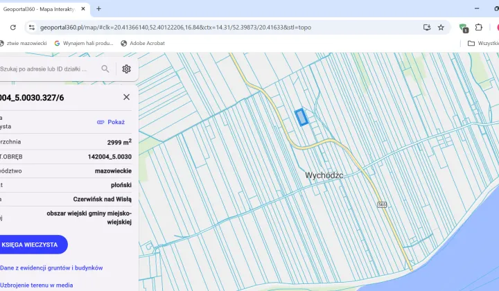The width and height of the screenshot is (499, 291).
Task: Bookmark this page with star icon
Action: click(x=441, y=28)
